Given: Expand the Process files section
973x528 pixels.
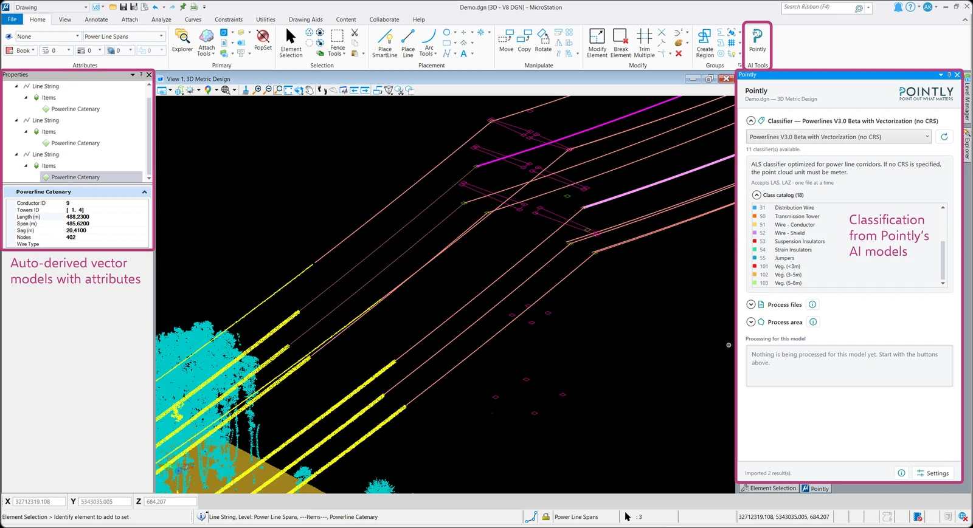Looking at the screenshot, I should (750, 304).
